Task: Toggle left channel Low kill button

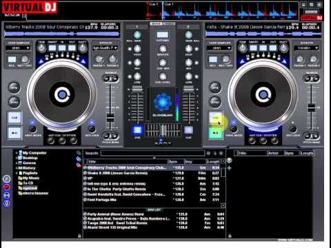Action: point(130,76)
